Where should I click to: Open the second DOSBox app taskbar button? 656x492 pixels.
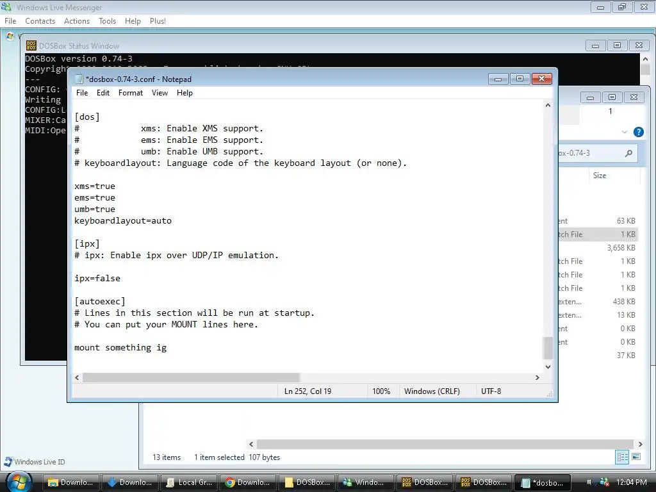(x=484, y=482)
